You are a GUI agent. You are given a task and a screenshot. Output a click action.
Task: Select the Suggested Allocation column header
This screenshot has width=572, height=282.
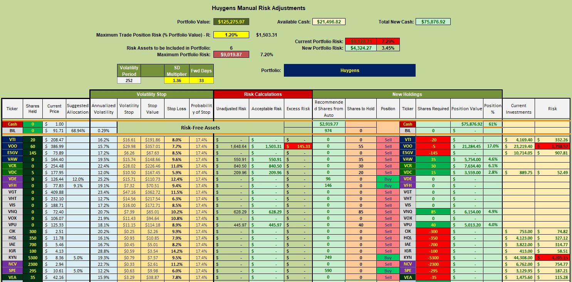click(x=77, y=109)
